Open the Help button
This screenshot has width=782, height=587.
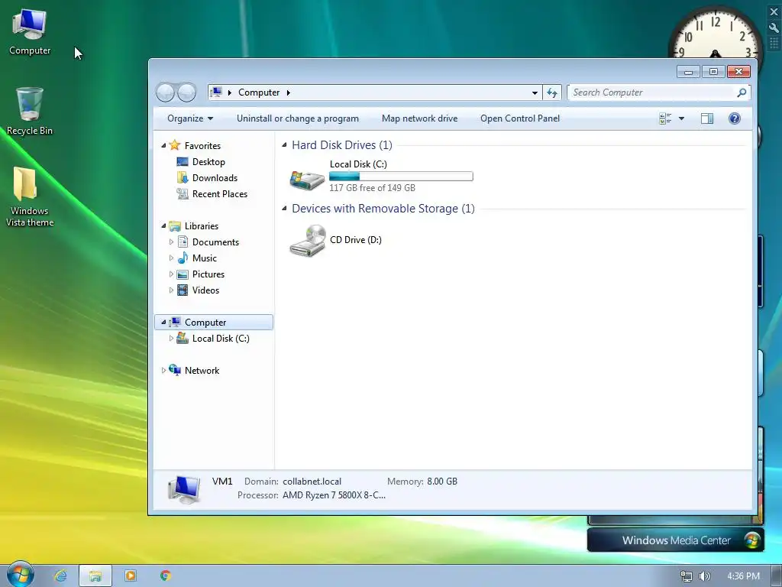tap(734, 118)
